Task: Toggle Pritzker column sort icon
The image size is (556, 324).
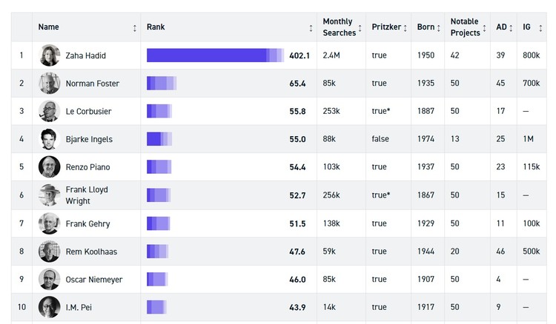Action: coord(405,28)
